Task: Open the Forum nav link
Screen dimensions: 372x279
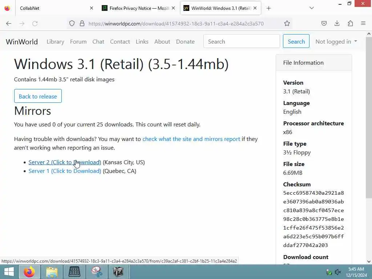Action: point(78,41)
